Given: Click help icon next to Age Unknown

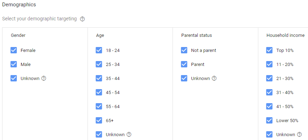Looking at the screenshot, I should tap(129, 134).
